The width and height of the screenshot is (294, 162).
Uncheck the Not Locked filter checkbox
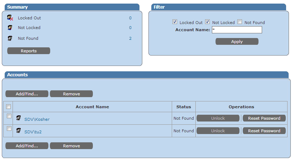tap(207, 22)
